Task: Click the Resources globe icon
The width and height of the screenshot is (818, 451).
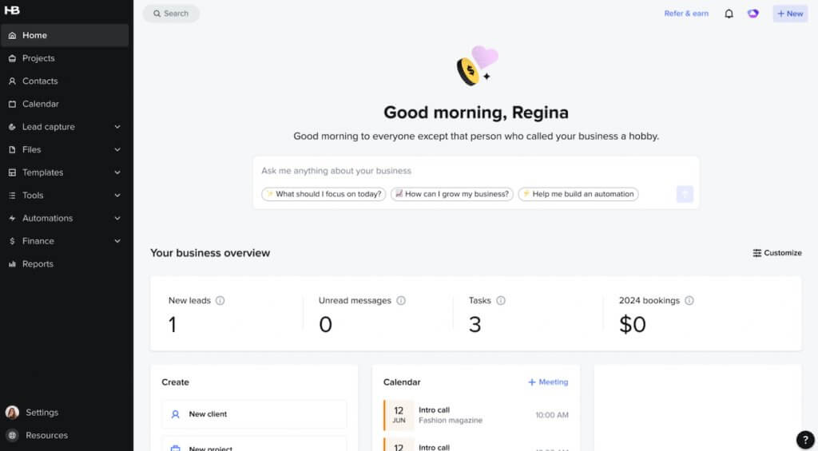Action: pyautogui.click(x=12, y=435)
